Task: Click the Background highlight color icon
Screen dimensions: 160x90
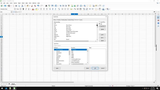Action: point(37,9)
